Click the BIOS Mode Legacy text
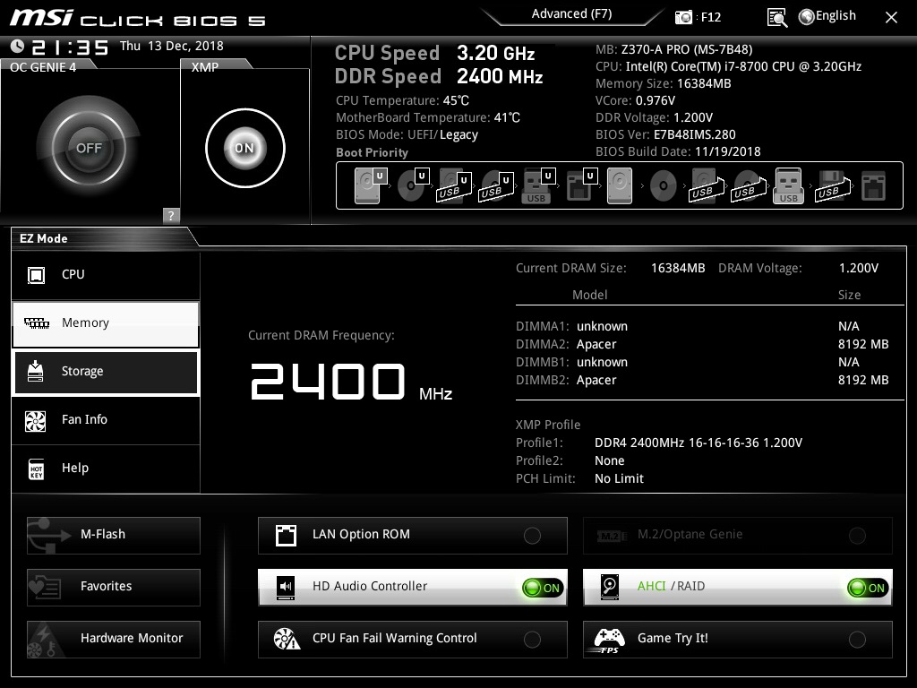917x688 pixels. coord(458,134)
